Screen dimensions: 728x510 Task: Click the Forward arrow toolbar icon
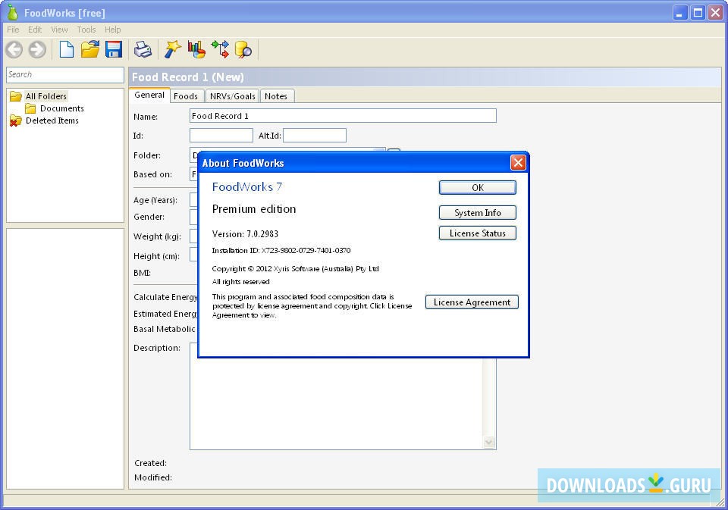[x=37, y=49]
